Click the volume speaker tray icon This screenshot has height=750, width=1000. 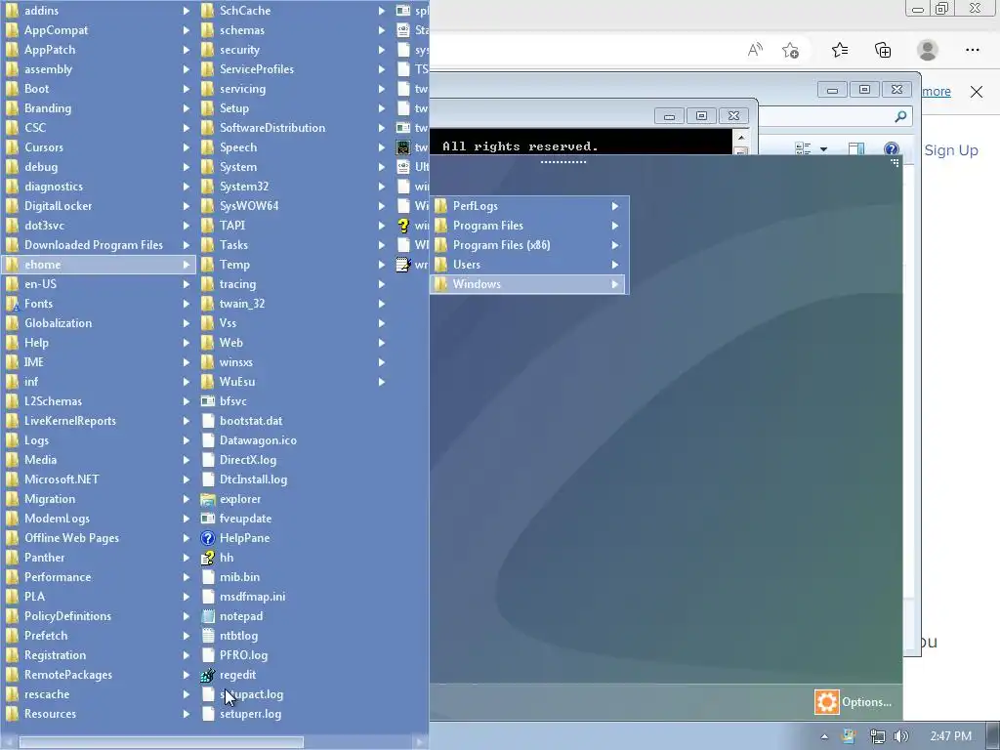(x=900, y=736)
